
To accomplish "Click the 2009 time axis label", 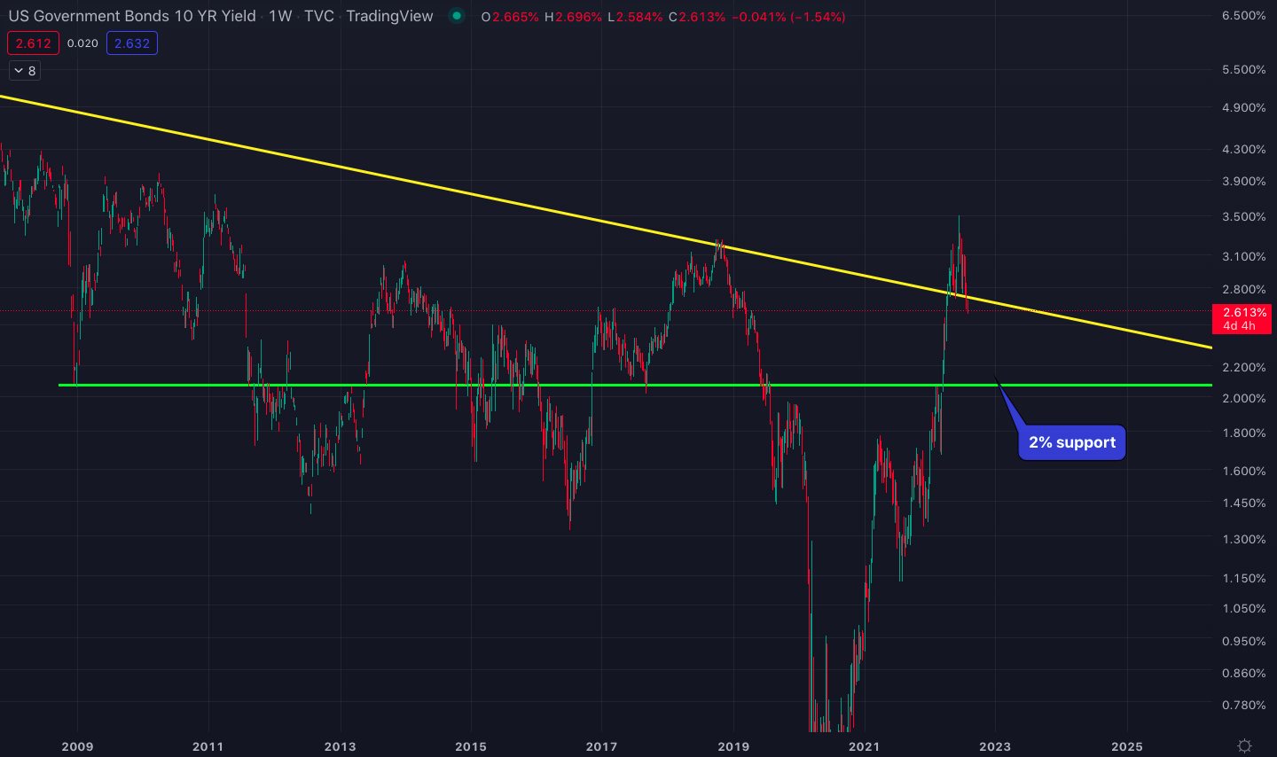I will pyautogui.click(x=77, y=746).
